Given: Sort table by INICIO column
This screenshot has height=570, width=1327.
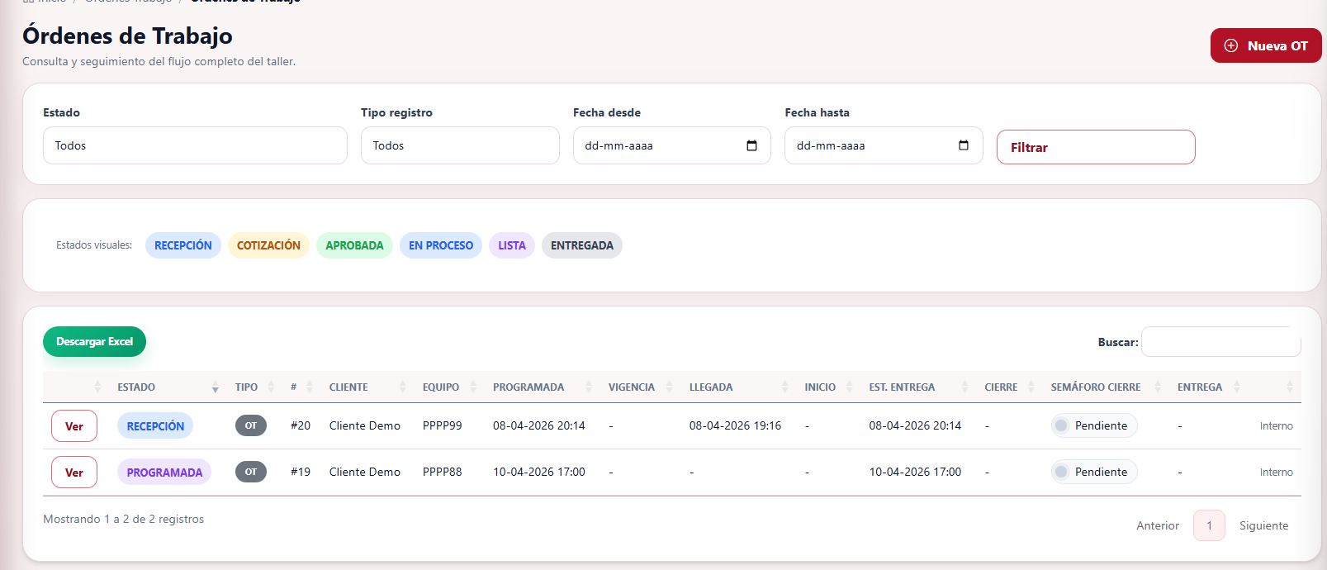Looking at the screenshot, I should pos(830,387).
